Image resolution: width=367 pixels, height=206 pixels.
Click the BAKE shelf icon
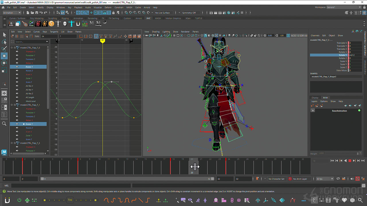click(x=11, y=24)
